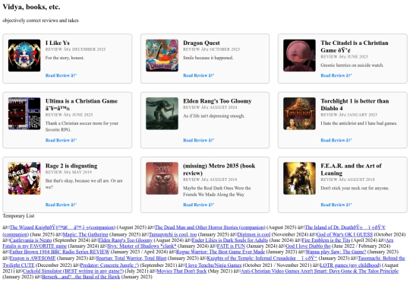Follow The Island of Dr. Death link

coord(345,227)
